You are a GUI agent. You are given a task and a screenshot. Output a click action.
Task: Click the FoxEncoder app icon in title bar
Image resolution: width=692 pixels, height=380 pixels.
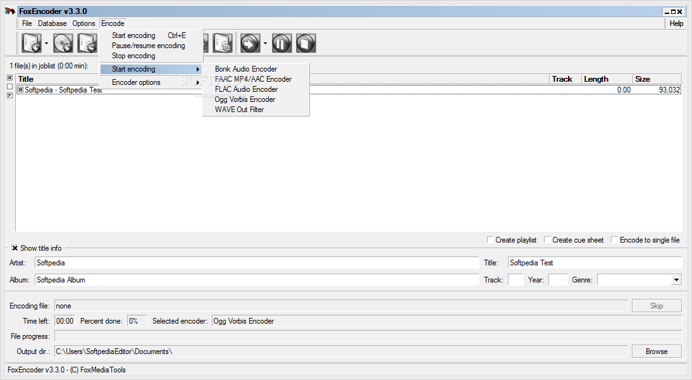point(9,11)
